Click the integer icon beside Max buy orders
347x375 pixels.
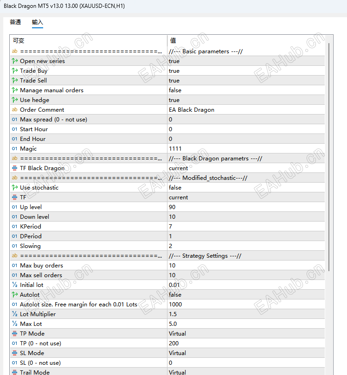coord(14,265)
